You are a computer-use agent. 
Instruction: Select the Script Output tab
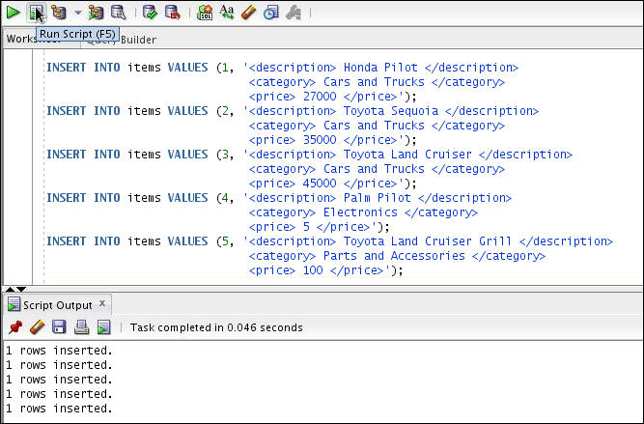(59, 305)
